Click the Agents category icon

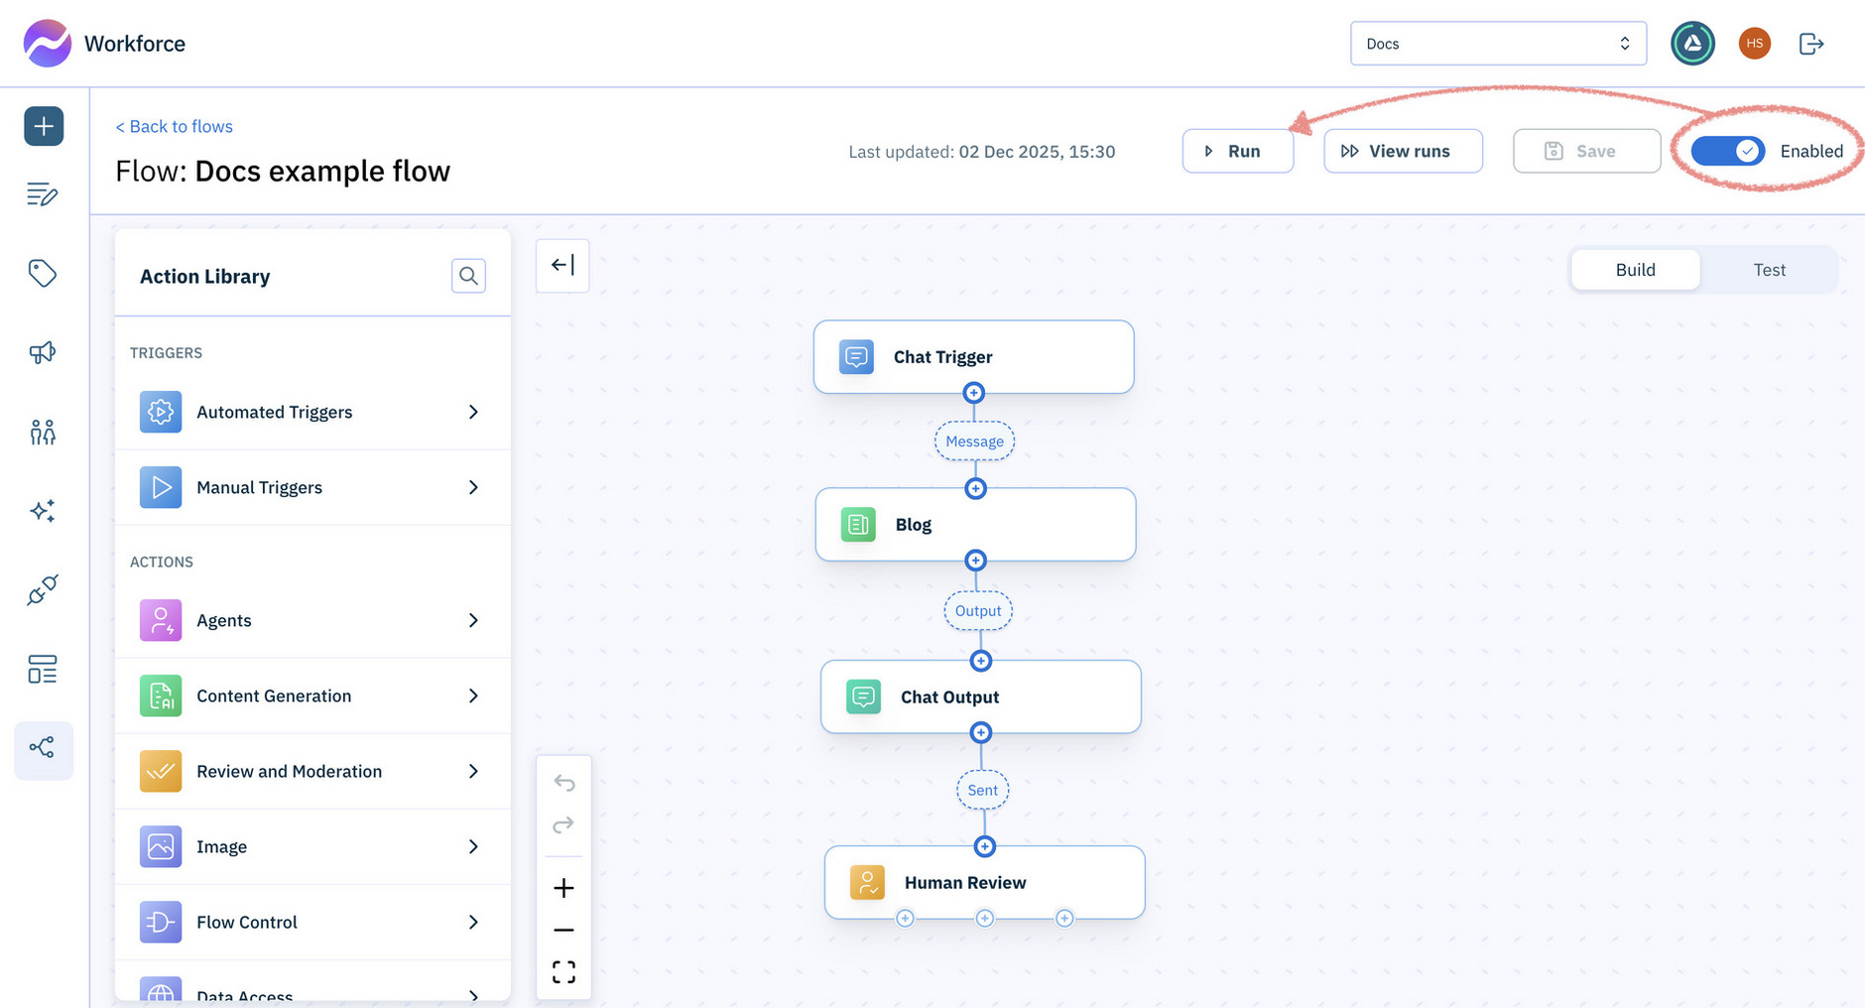(x=161, y=620)
